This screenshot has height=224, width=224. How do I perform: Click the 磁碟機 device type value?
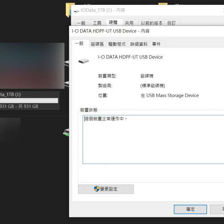coord(147,76)
